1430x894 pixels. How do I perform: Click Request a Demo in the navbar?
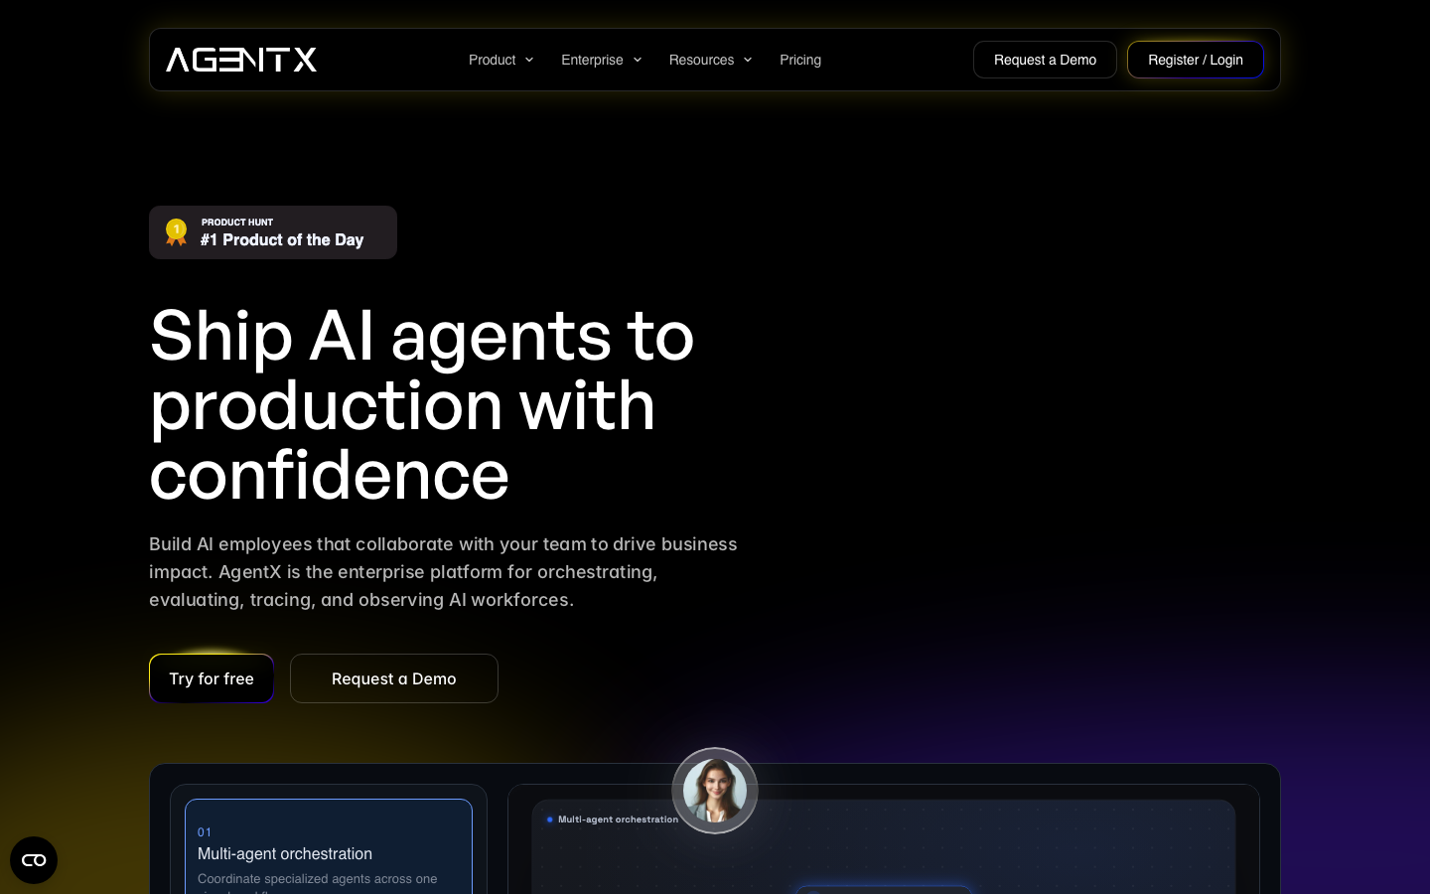click(1045, 60)
